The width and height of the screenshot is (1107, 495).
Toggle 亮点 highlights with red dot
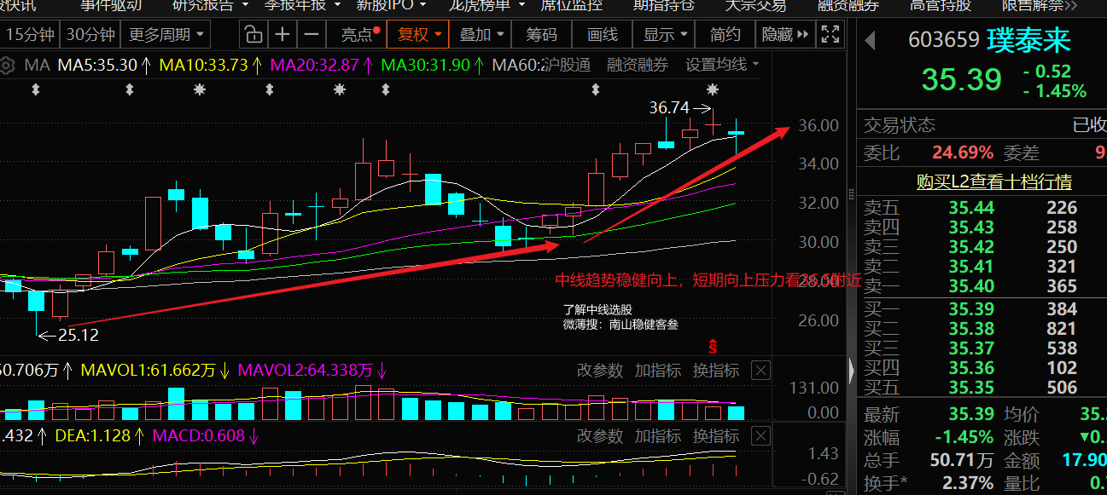(x=359, y=35)
